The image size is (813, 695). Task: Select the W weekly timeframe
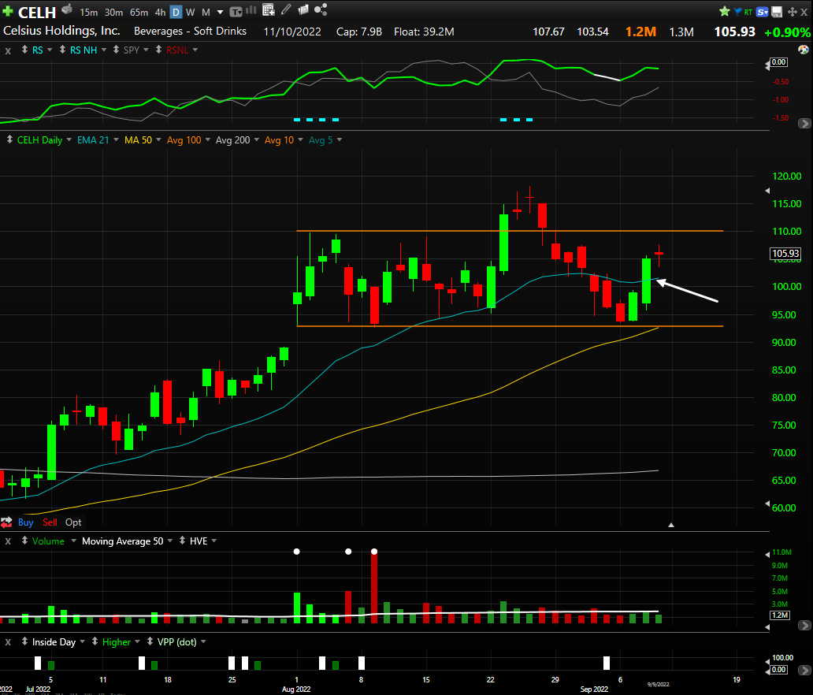(191, 12)
